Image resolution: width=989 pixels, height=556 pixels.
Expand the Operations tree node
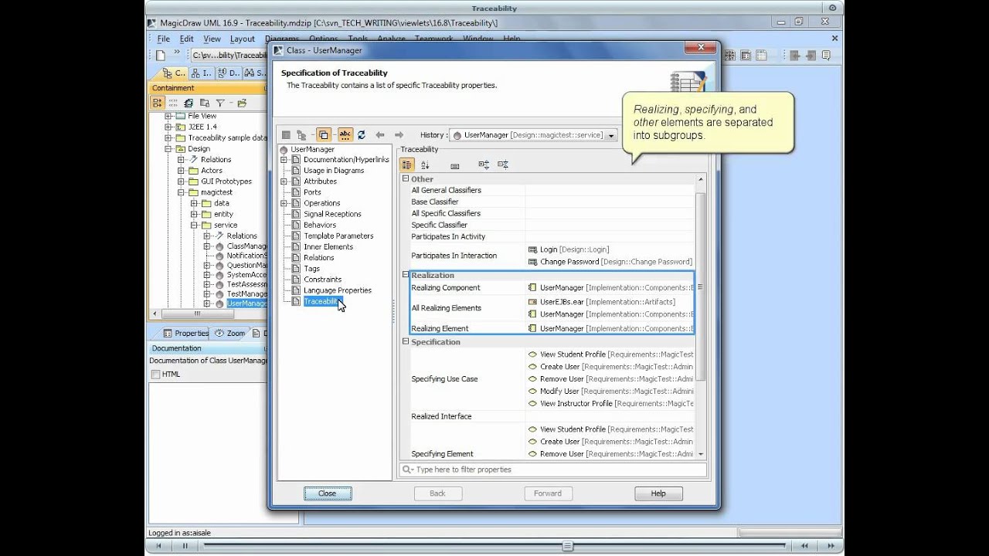[284, 203]
